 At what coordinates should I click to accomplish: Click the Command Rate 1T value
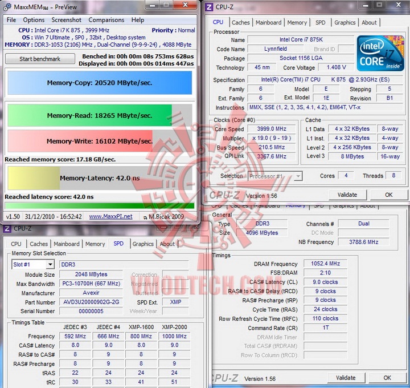pos(325,328)
